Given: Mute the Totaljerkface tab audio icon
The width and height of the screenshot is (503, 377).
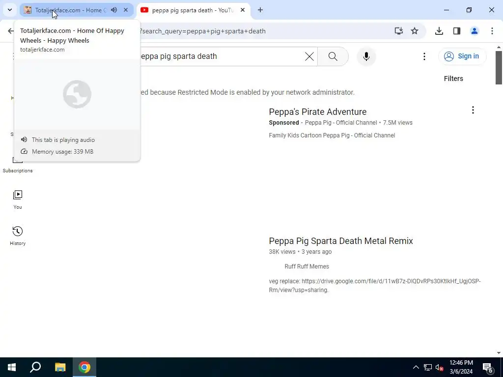Looking at the screenshot, I should pos(114,10).
